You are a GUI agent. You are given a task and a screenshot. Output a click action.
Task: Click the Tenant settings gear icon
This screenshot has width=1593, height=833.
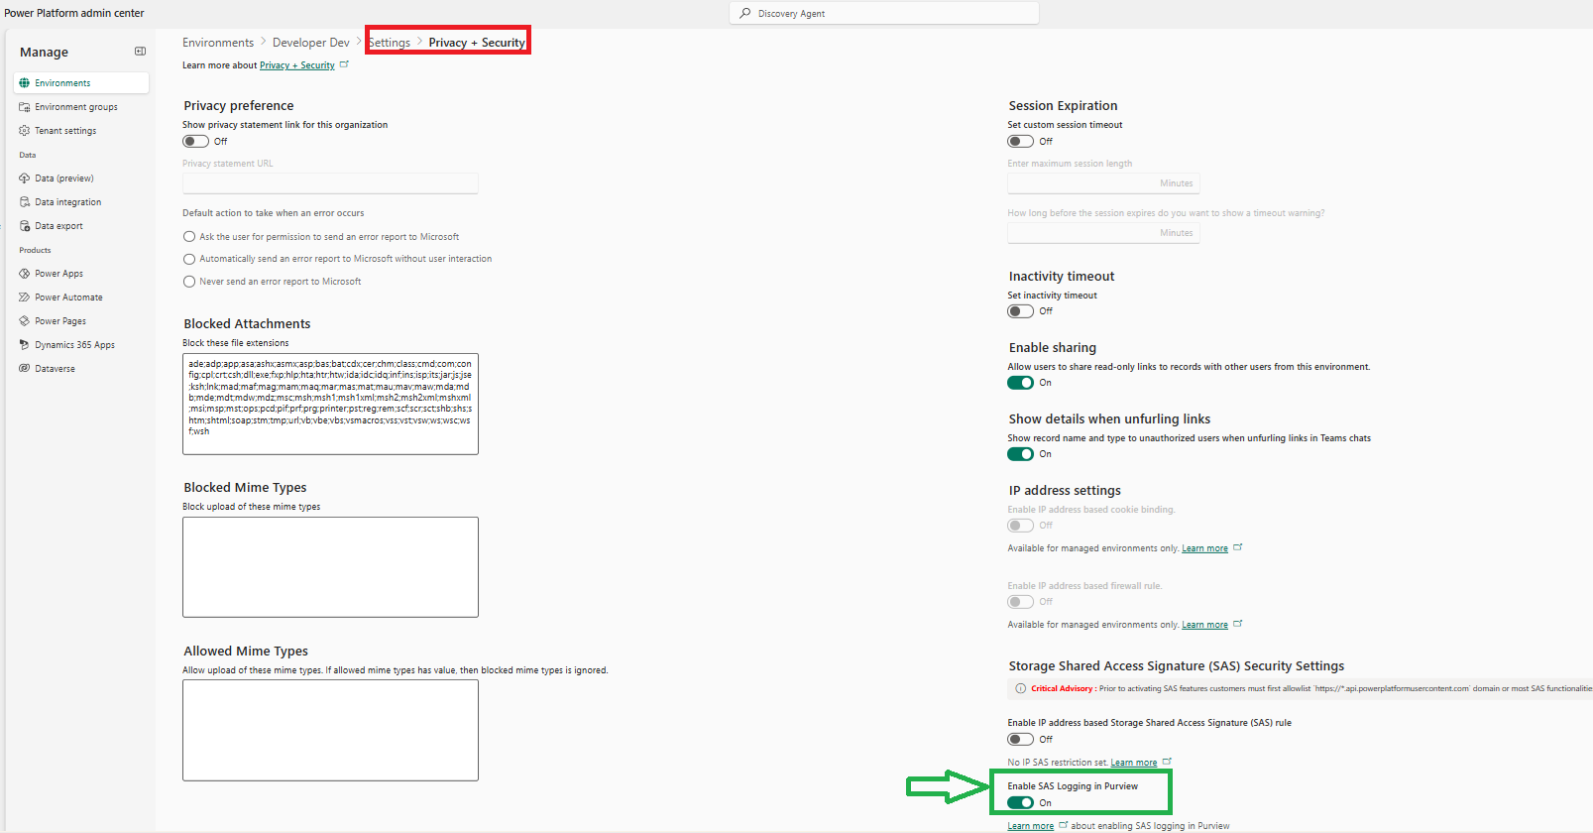[25, 131]
